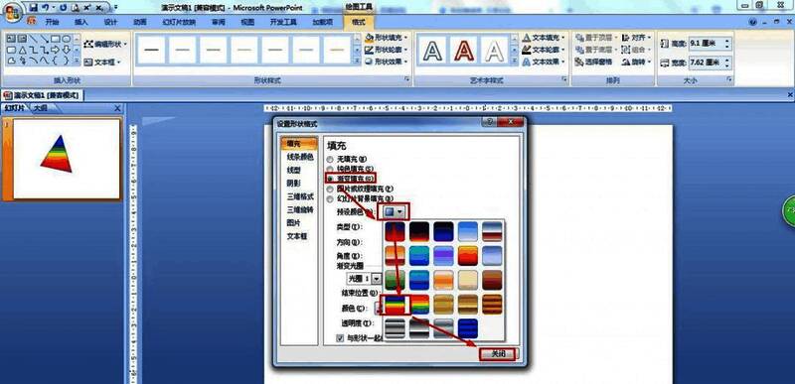
Task: Click help button in Format Shape dialog
Action: 489,122
